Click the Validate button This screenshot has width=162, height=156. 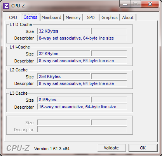[x=111, y=148]
